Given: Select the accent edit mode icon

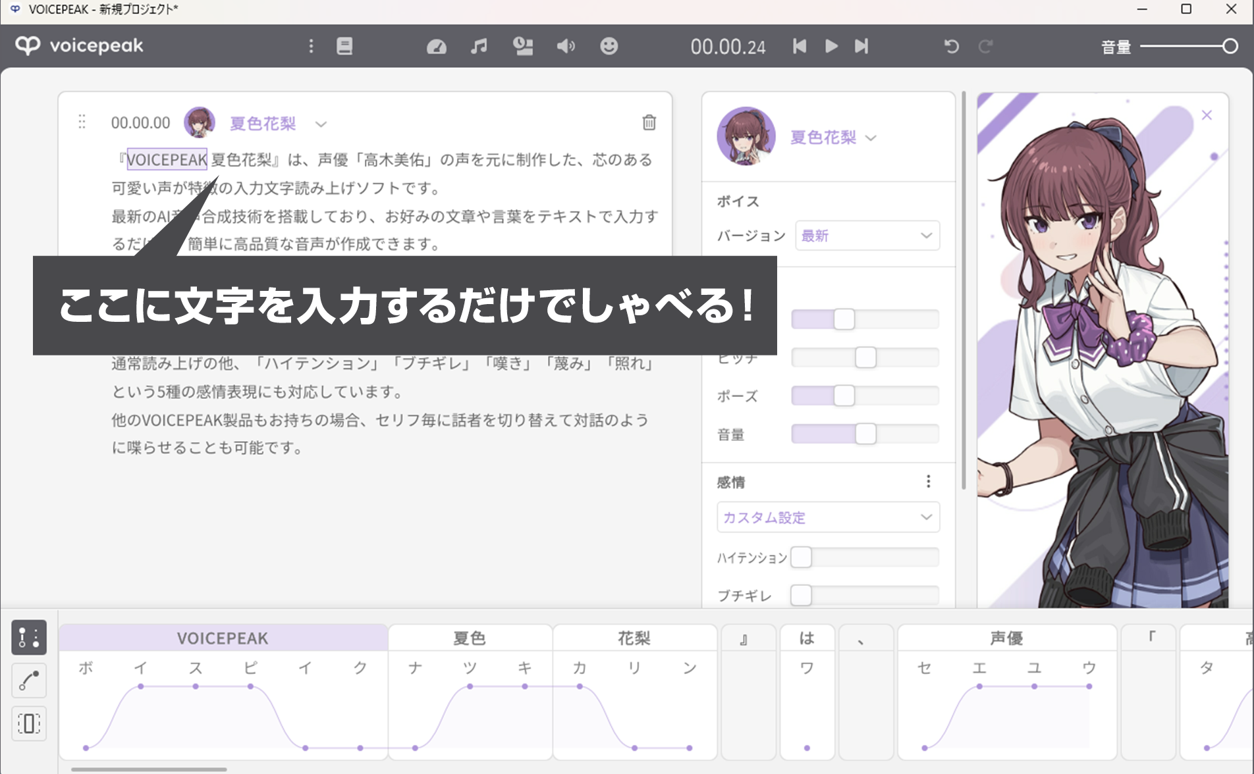Looking at the screenshot, I should [29, 637].
